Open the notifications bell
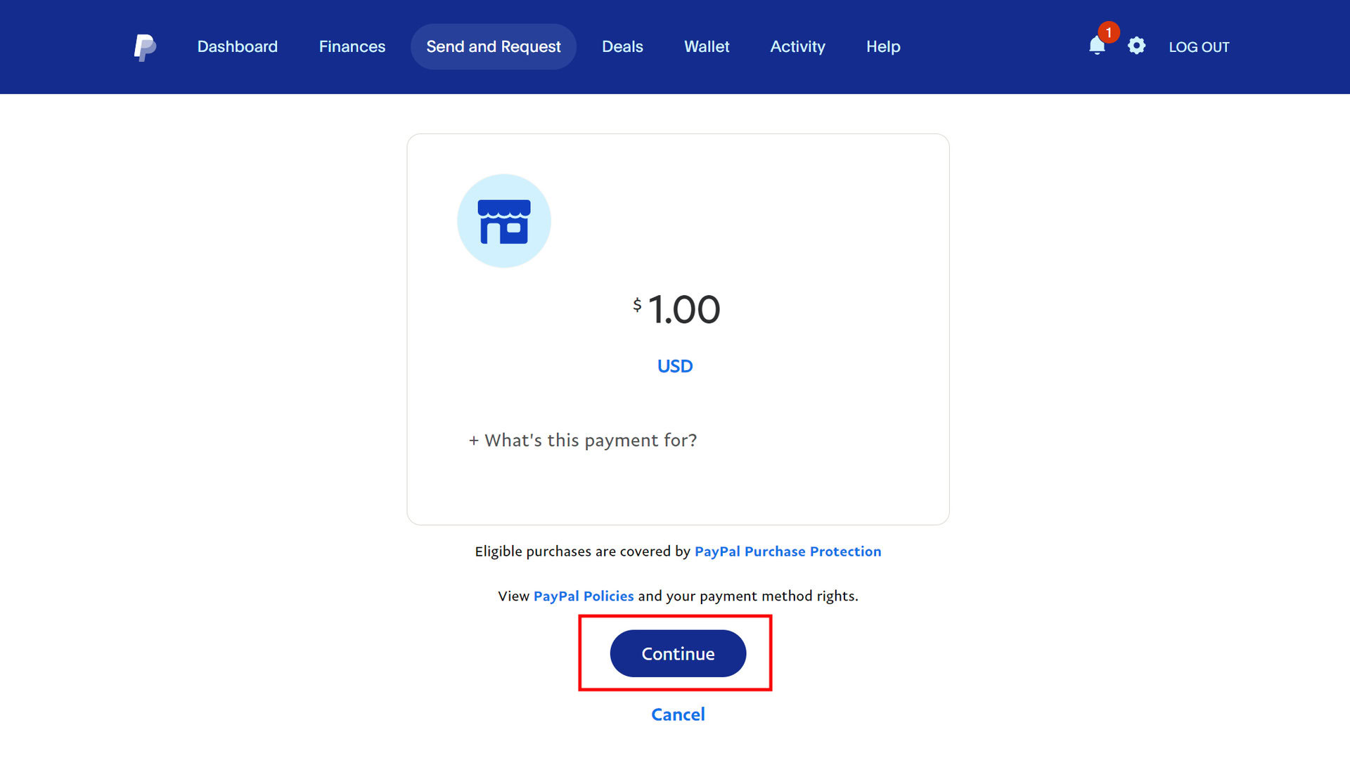The width and height of the screenshot is (1350, 758). pos(1096,46)
